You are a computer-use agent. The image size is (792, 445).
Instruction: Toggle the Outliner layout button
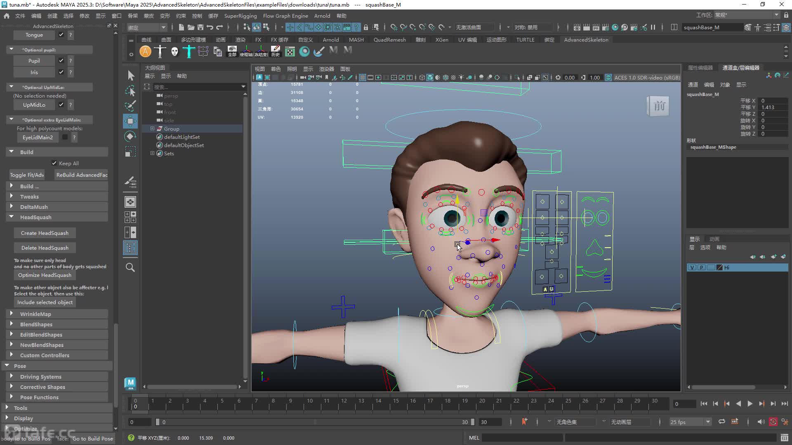tap(130, 248)
